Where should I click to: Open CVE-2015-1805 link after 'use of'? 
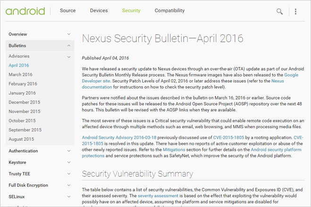click(228, 138)
